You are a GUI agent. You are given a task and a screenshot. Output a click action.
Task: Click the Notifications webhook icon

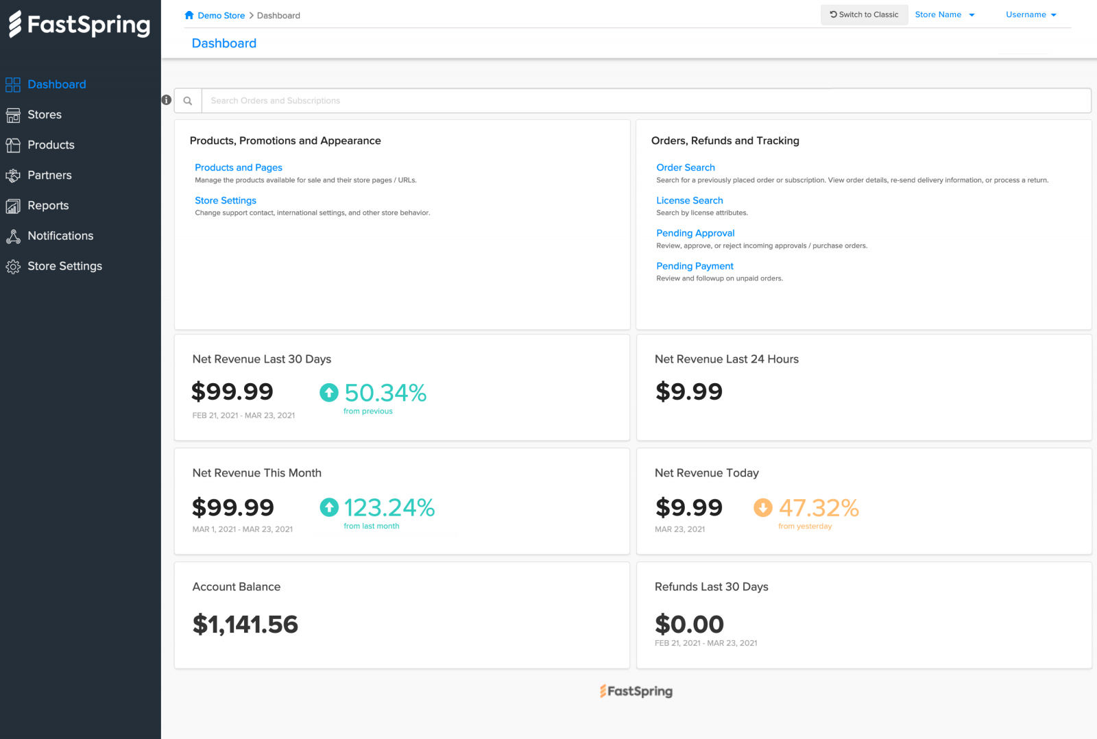point(13,237)
